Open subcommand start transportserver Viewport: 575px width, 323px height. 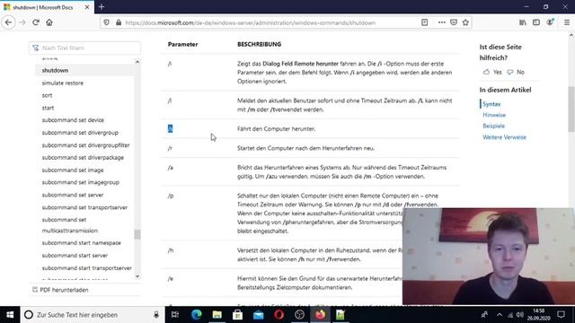point(86,268)
